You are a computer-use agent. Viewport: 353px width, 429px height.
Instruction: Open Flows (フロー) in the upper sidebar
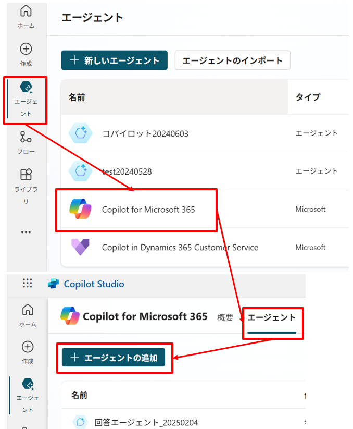[x=26, y=142]
